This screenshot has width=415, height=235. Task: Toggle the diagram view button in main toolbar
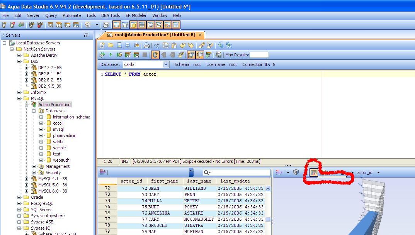[159, 25]
